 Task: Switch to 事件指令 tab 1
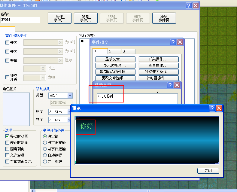(x=100, y=51)
